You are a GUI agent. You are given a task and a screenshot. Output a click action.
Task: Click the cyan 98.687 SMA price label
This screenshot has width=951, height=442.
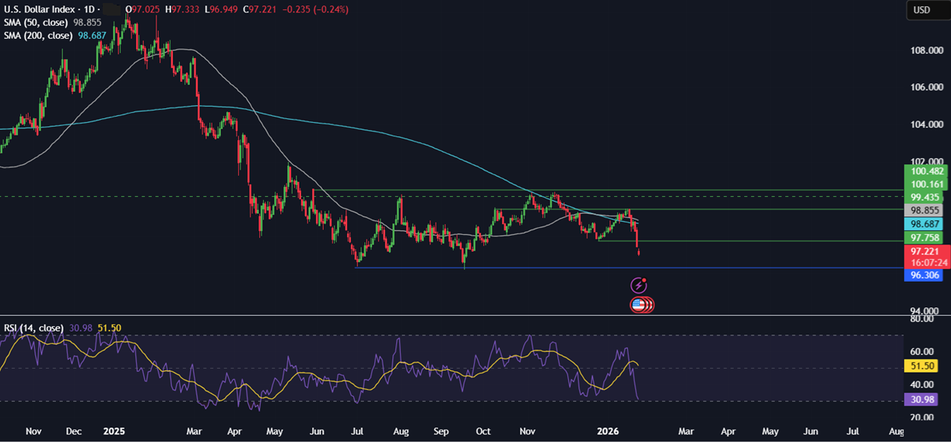(924, 223)
